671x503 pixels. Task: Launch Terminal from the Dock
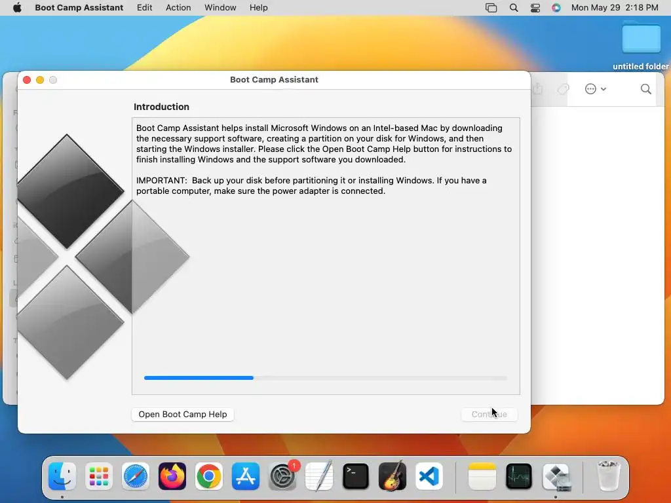point(356,476)
